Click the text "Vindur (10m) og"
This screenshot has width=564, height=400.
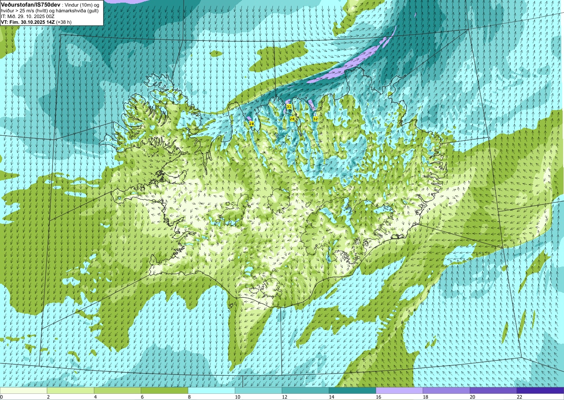(82, 4)
